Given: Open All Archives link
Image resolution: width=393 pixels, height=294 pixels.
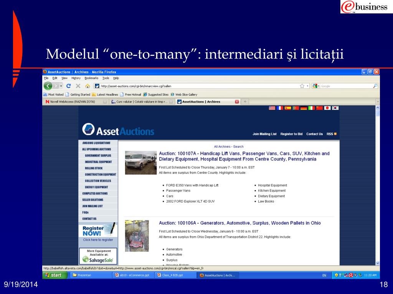Looking at the screenshot, I should click(x=222, y=147).
